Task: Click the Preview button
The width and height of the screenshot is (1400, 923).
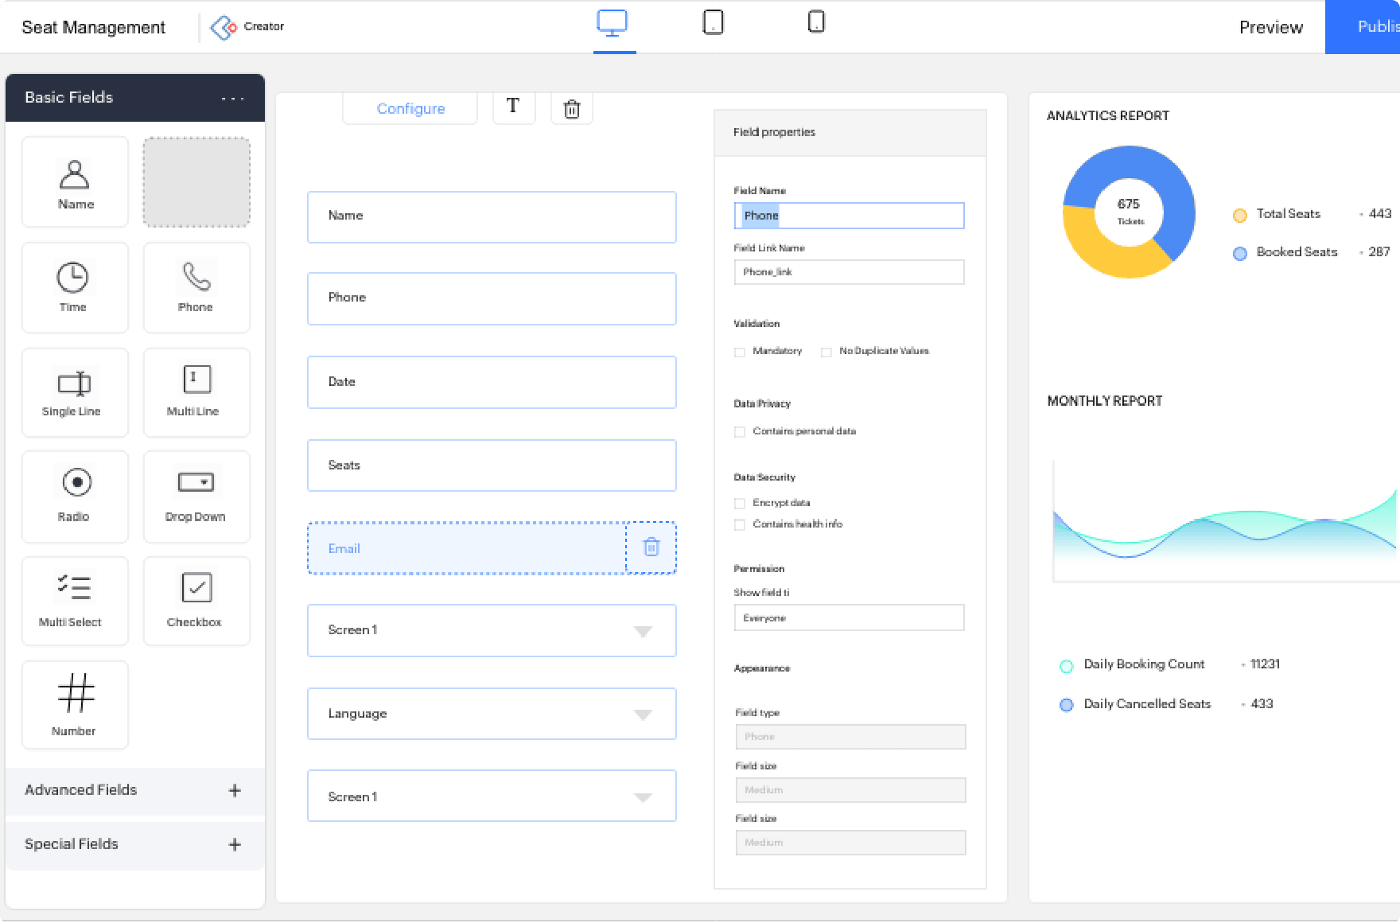Action: (x=1270, y=27)
